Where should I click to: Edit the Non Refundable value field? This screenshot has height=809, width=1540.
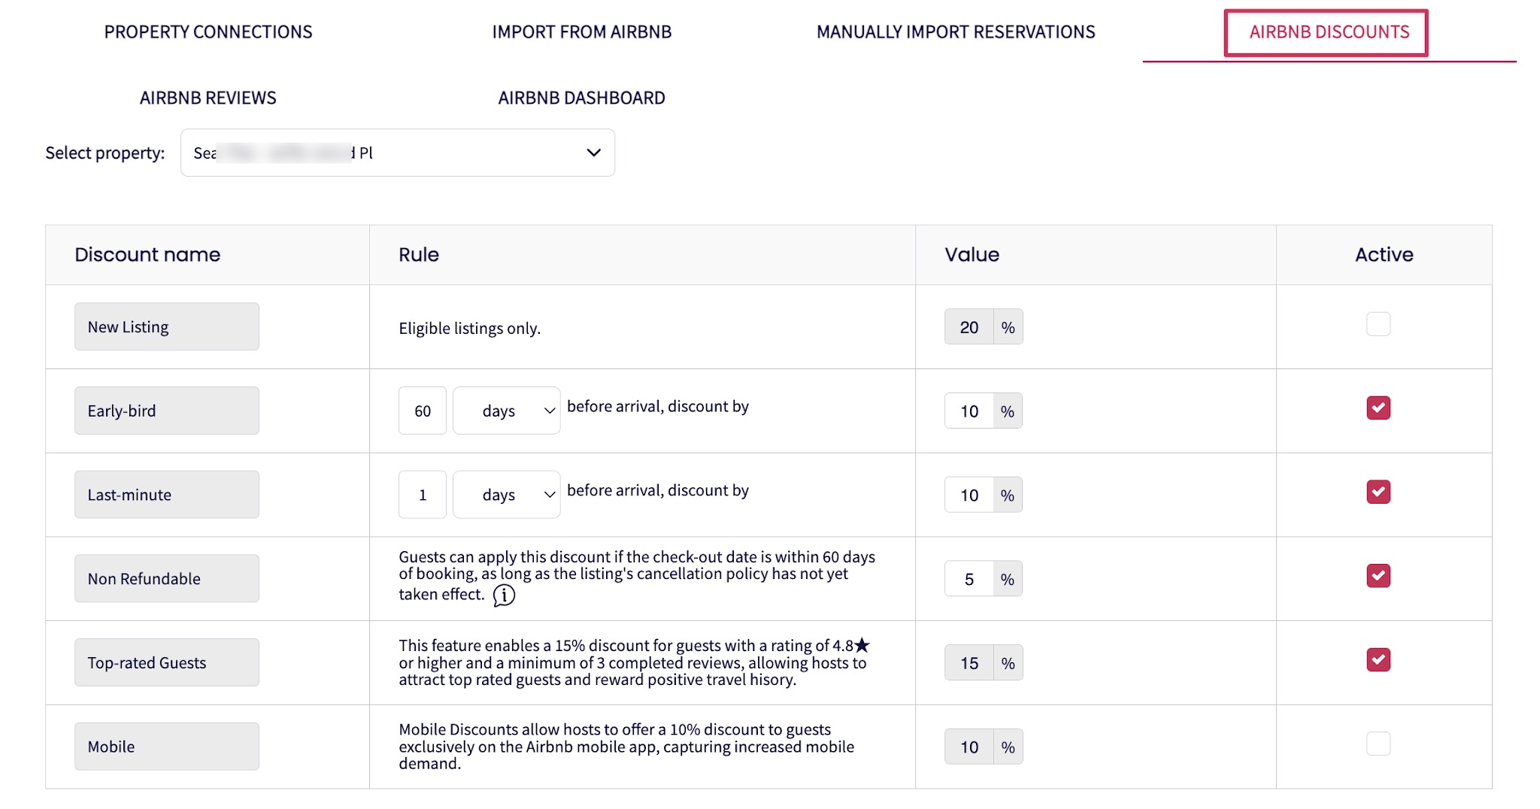969,579
